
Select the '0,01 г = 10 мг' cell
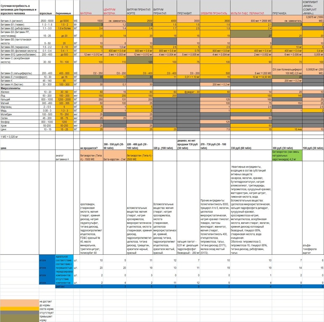click(188, 77)
